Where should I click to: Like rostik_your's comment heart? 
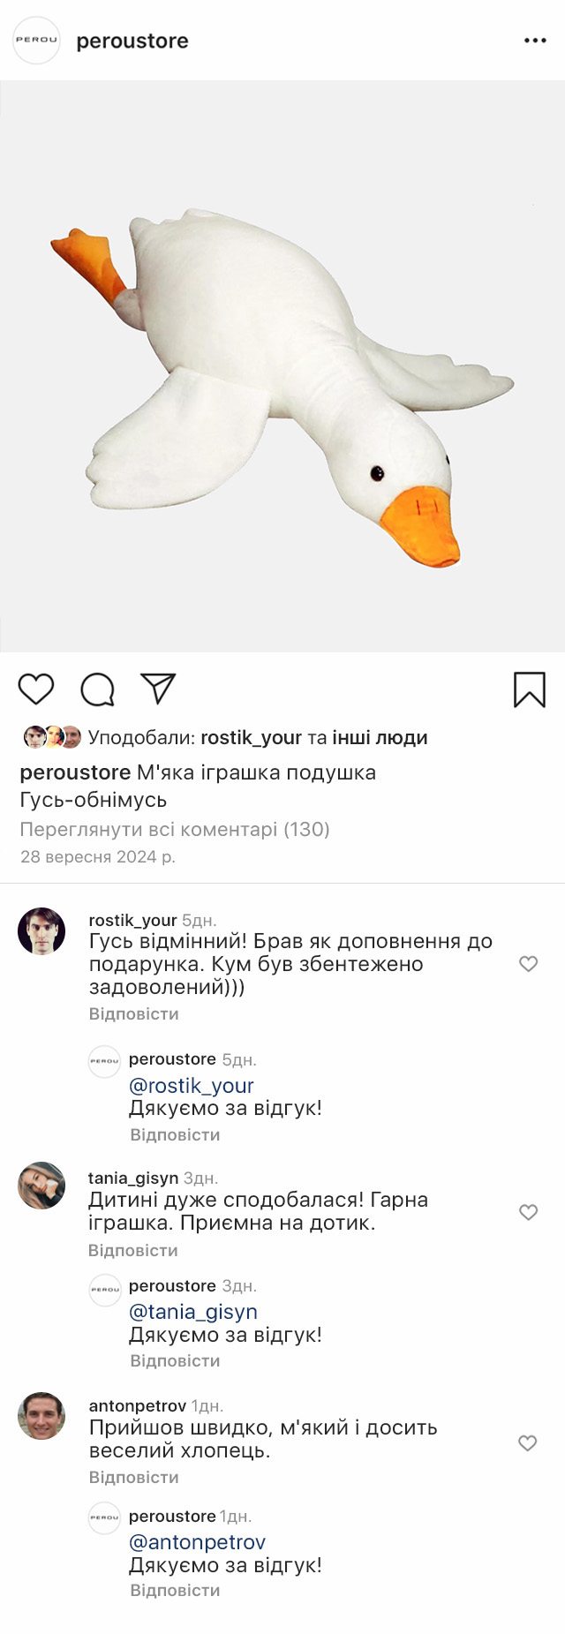click(528, 964)
